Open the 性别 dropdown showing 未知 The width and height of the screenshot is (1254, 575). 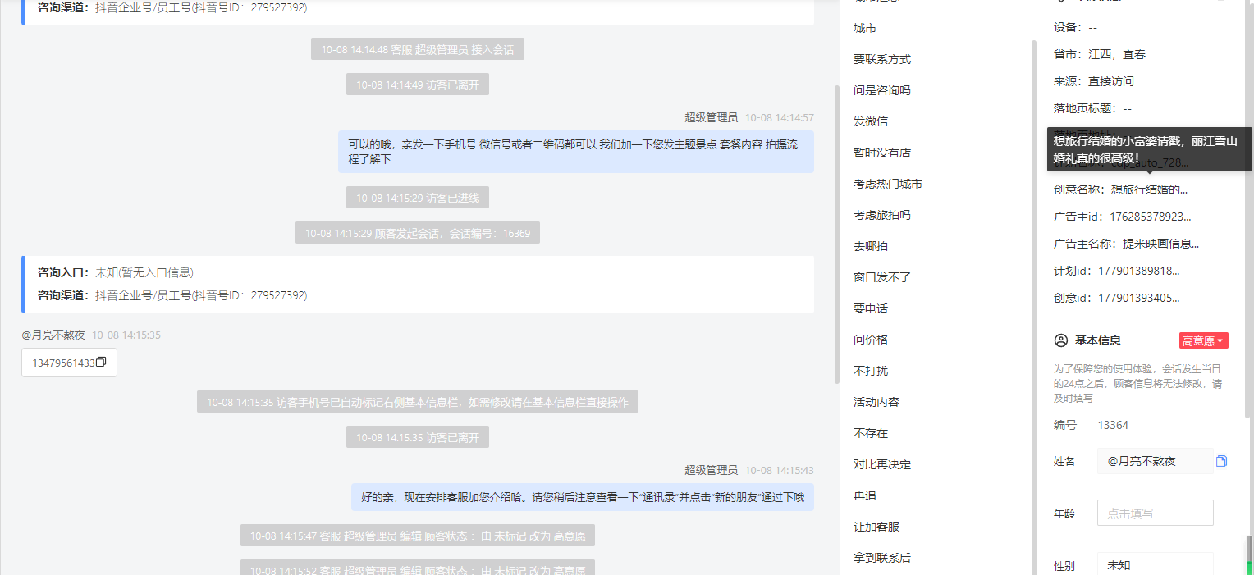click(x=1155, y=565)
